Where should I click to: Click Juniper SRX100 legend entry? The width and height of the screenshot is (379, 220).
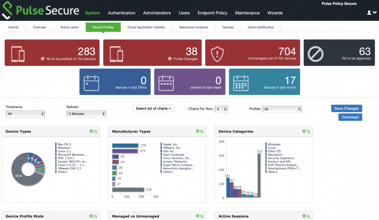pyautogui.click(x=73, y=161)
